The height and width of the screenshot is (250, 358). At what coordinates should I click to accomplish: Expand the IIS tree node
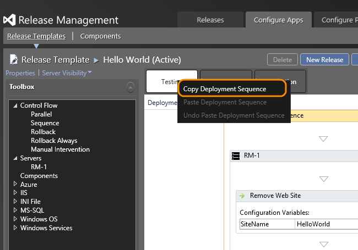[15, 193]
